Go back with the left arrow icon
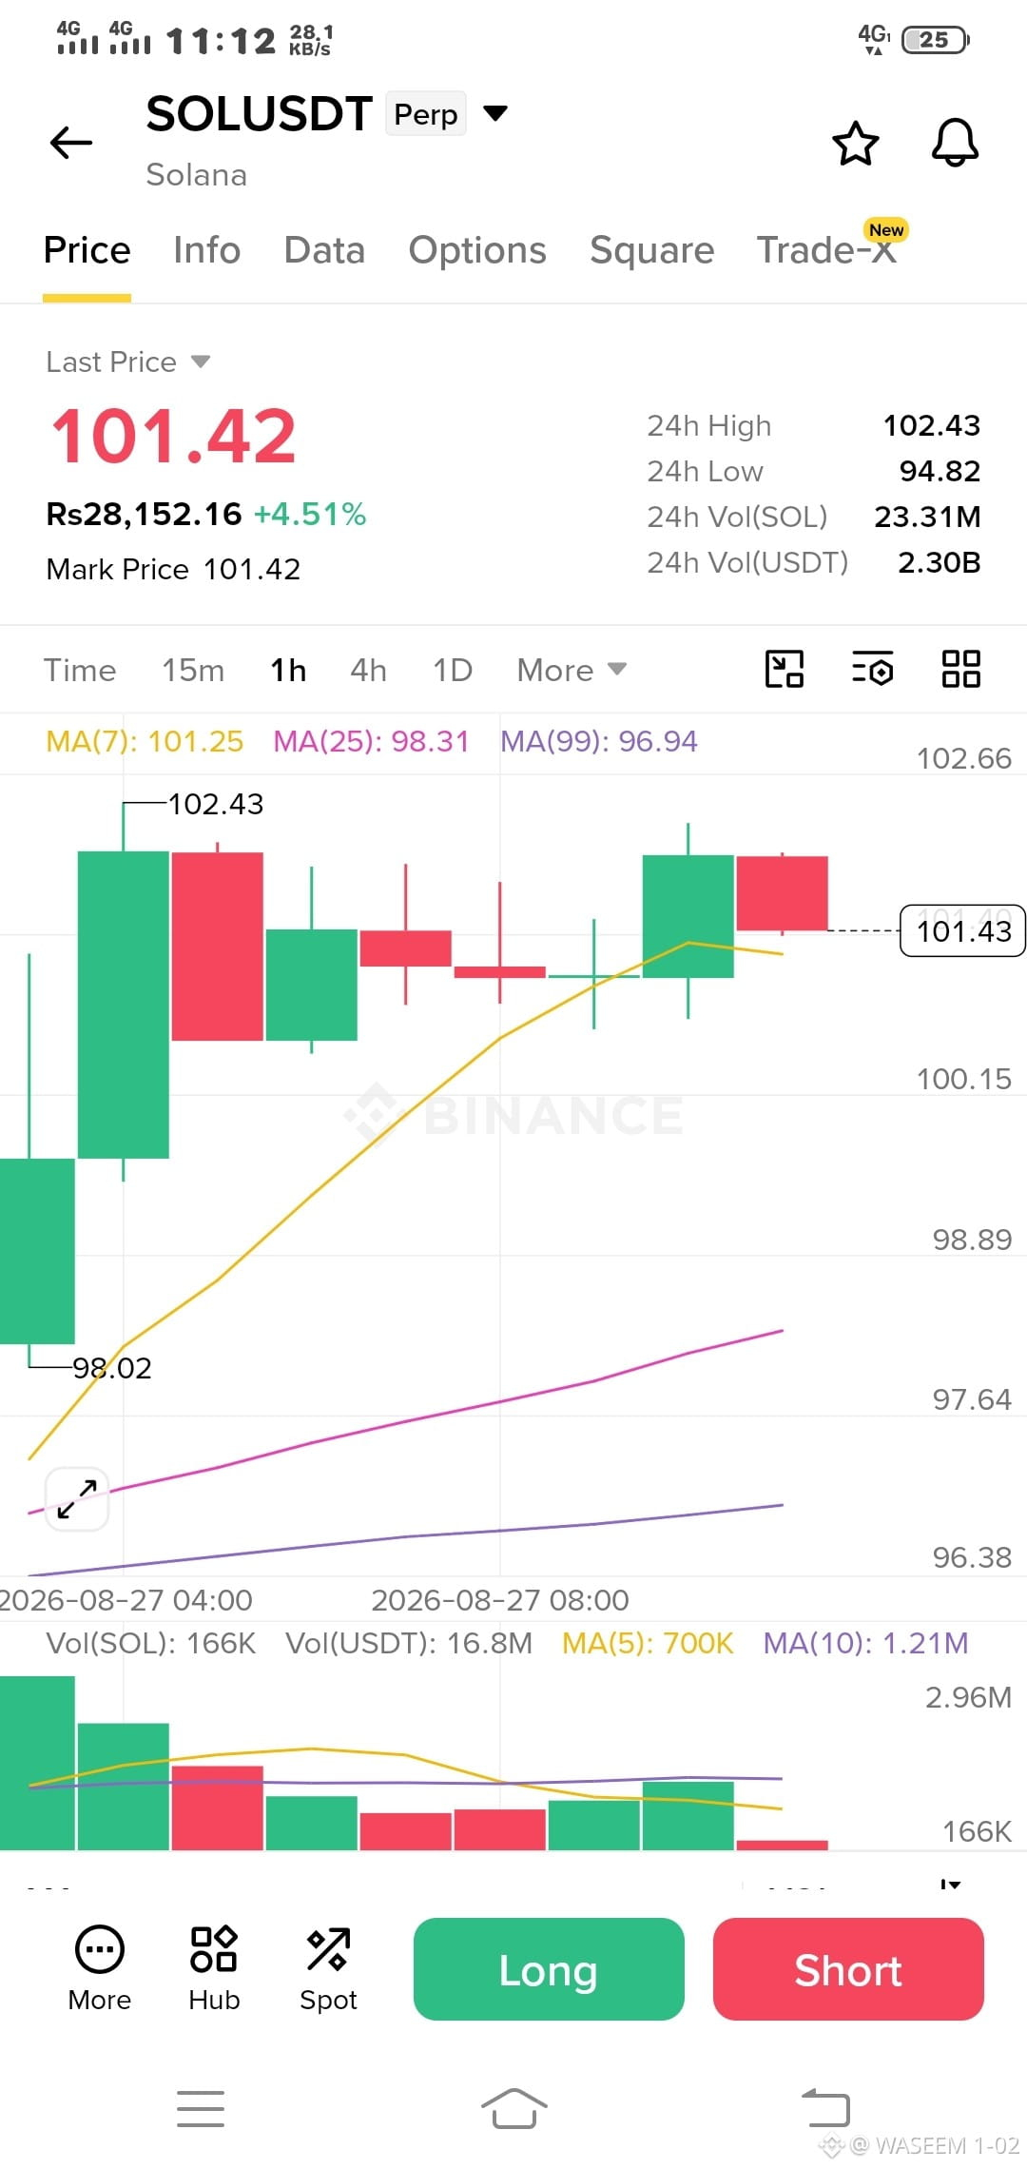This screenshot has width=1027, height=2169. tap(71, 143)
